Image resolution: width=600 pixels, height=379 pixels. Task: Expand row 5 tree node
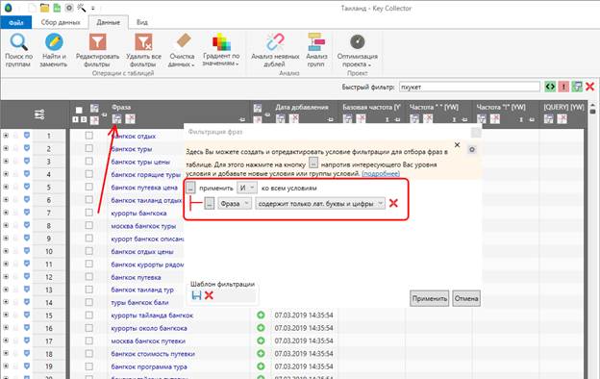pyautogui.click(x=6, y=187)
